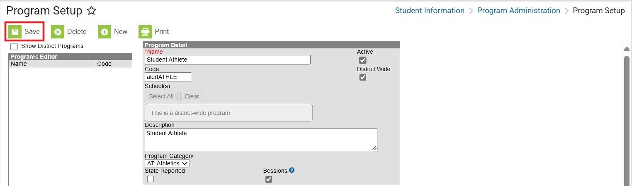Click the New plus icon
The image size is (632, 186).
(x=105, y=32)
